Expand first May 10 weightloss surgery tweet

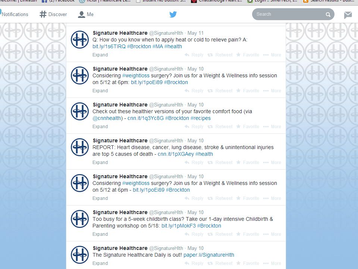pos(100,91)
